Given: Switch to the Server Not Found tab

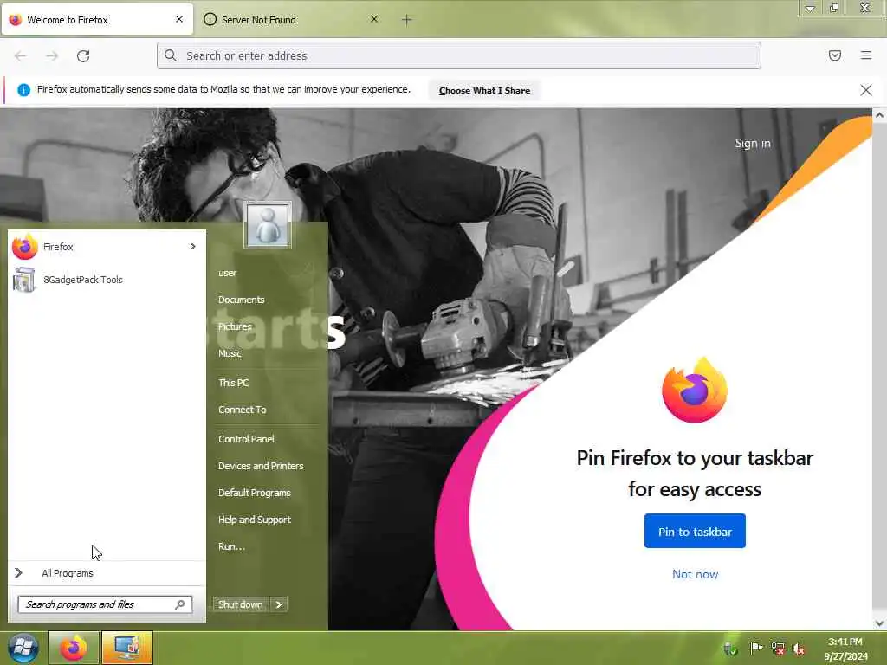Looking at the screenshot, I should 291,20.
